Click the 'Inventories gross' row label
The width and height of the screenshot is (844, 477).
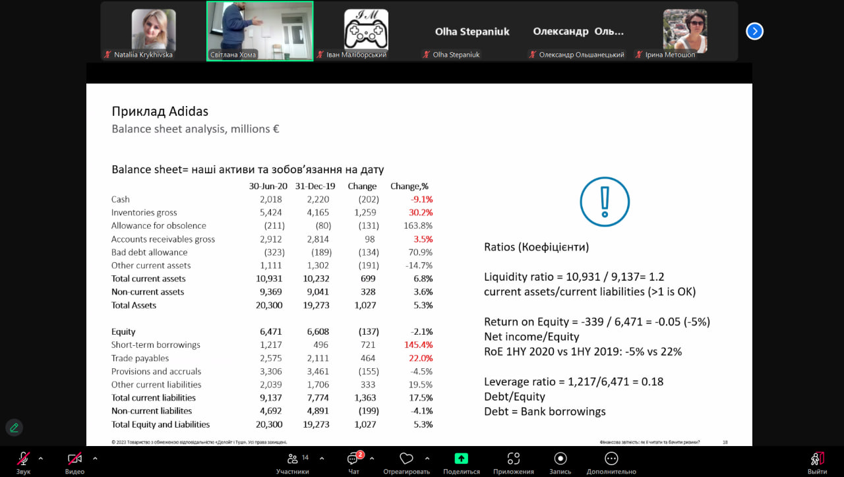click(x=144, y=213)
